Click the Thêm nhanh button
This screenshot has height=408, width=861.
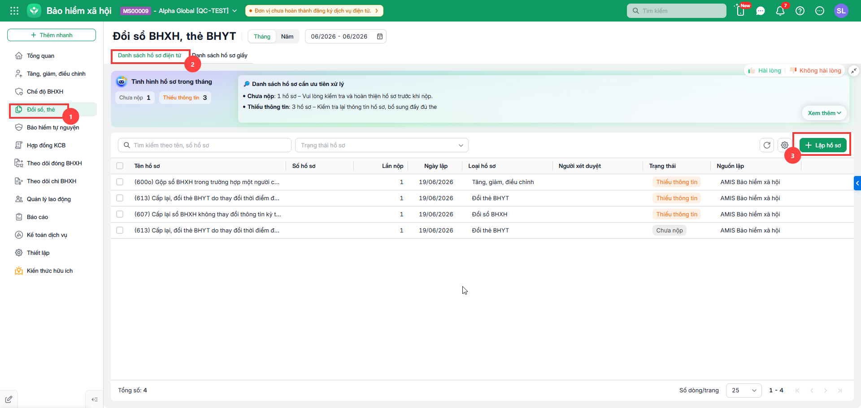pyautogui.click(x=52, y=35)
